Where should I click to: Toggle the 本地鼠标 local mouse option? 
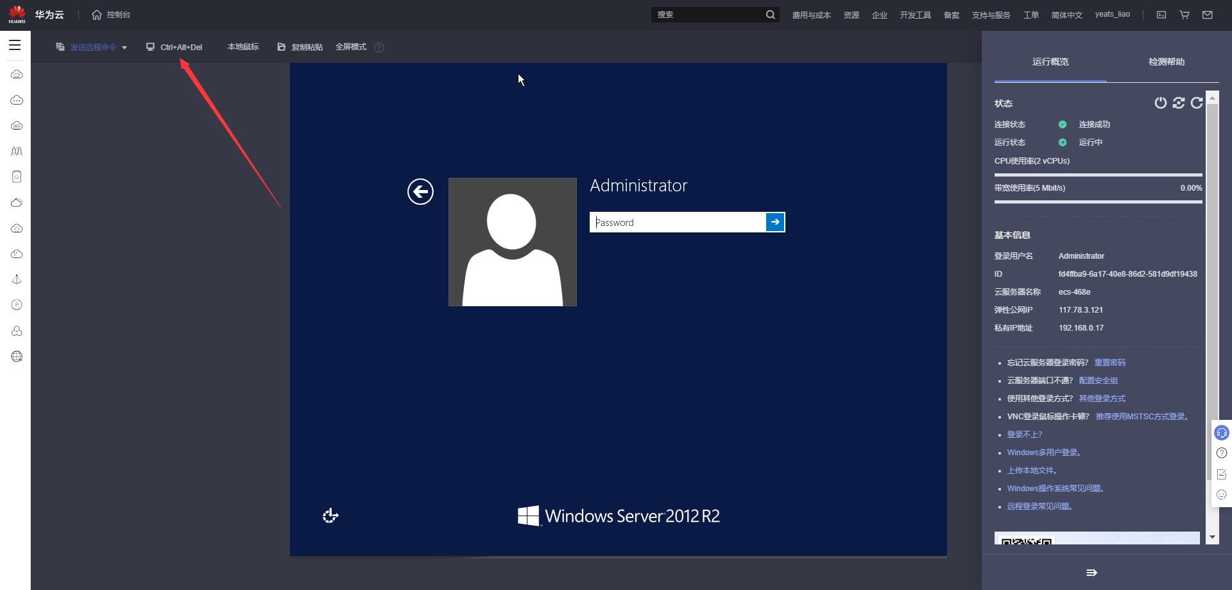pyautogui.click(x=243, y=47)
